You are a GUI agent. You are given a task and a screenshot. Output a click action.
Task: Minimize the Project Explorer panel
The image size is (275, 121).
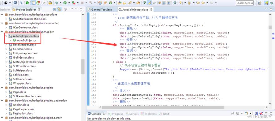pyautogui.click(x=76, y=9)
